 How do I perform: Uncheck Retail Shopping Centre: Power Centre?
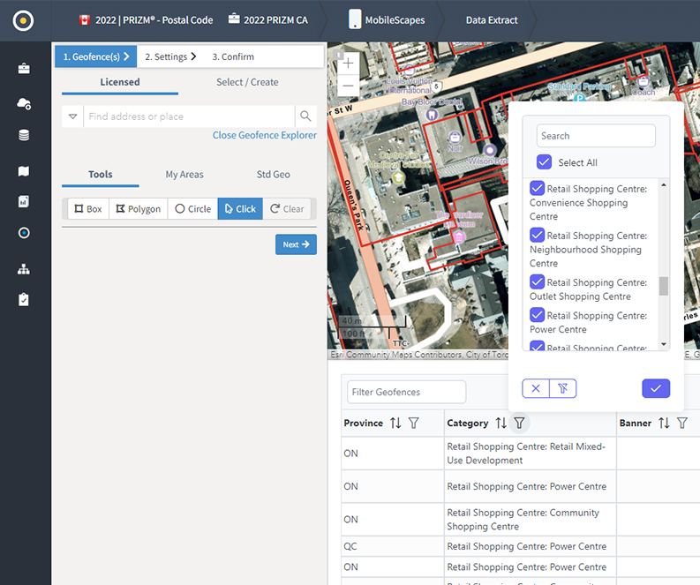[x=537, y=315]
